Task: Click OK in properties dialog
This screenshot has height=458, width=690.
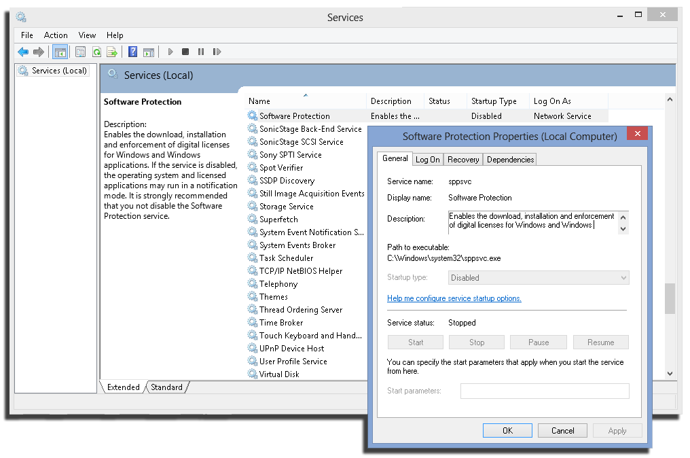Action: click(x=507, y=431)
